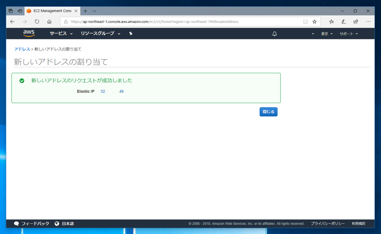Click the browser back arrow
The image size is (381, 234).
click(12, 21)
